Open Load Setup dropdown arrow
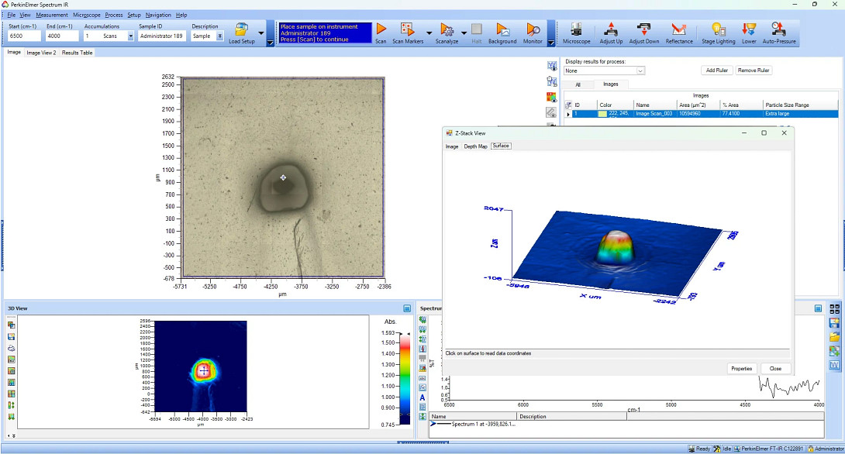 261,33
